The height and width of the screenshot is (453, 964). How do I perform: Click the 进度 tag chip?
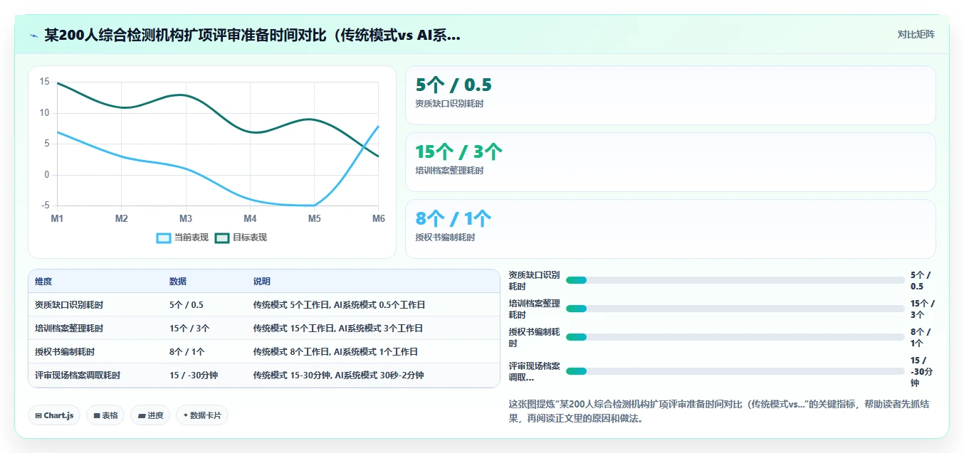tap(150, 415)
